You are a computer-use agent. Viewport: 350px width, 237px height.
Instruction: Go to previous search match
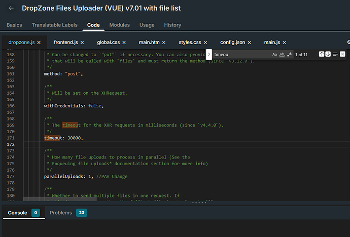tap(322, 54)
